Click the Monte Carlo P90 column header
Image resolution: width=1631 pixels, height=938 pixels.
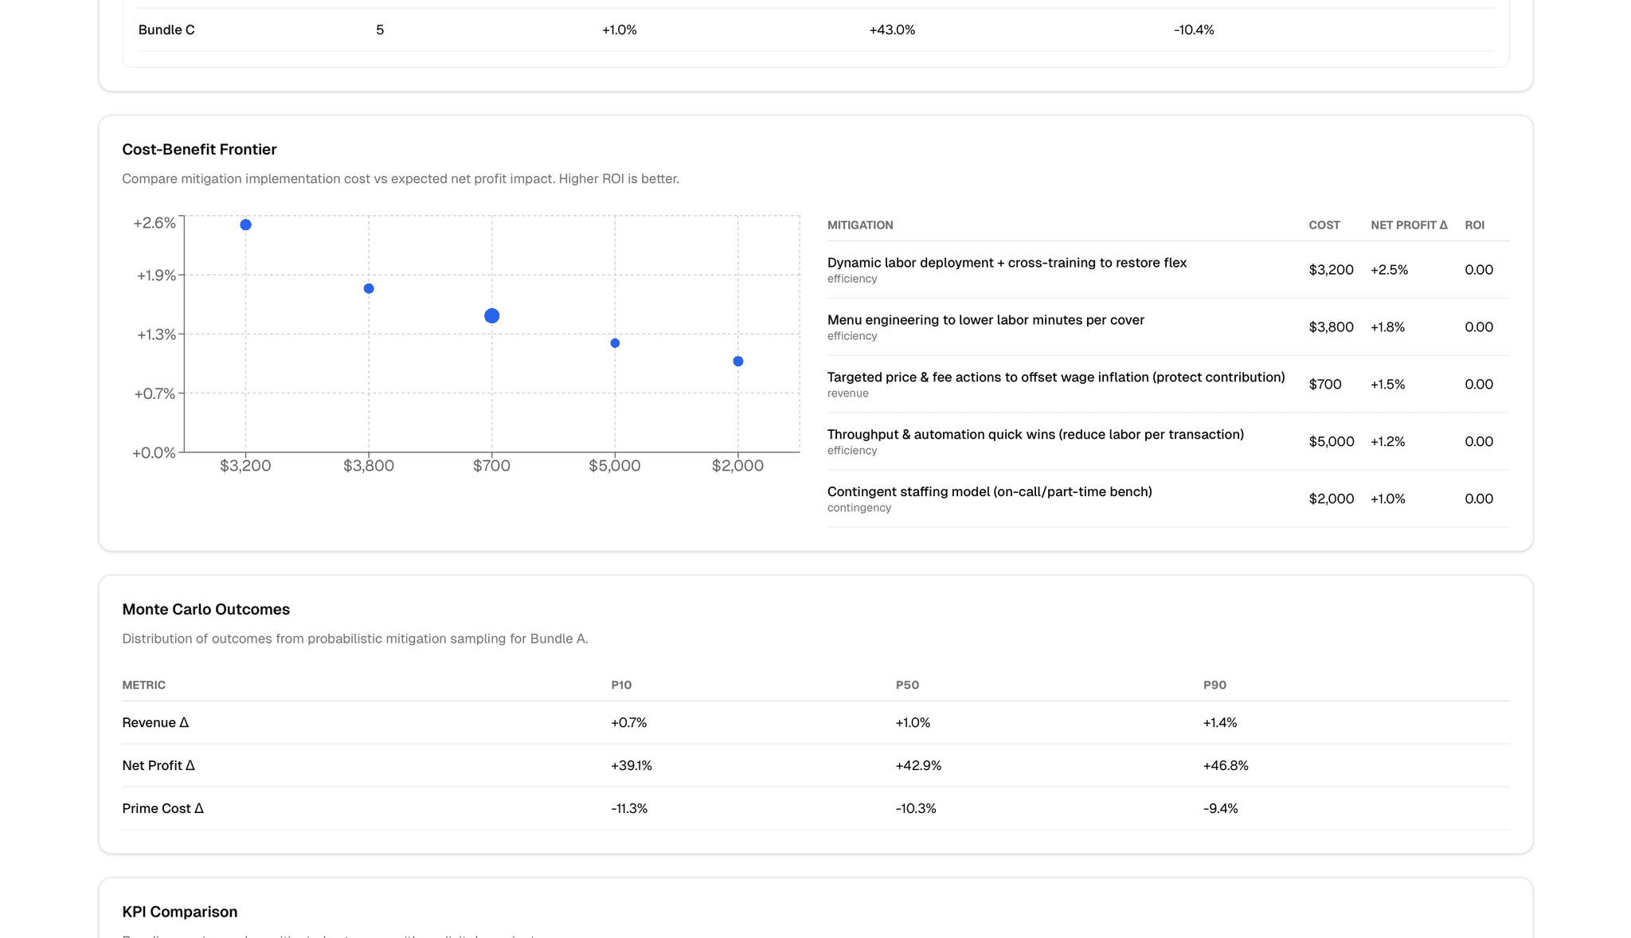(x=1214, y=686)
